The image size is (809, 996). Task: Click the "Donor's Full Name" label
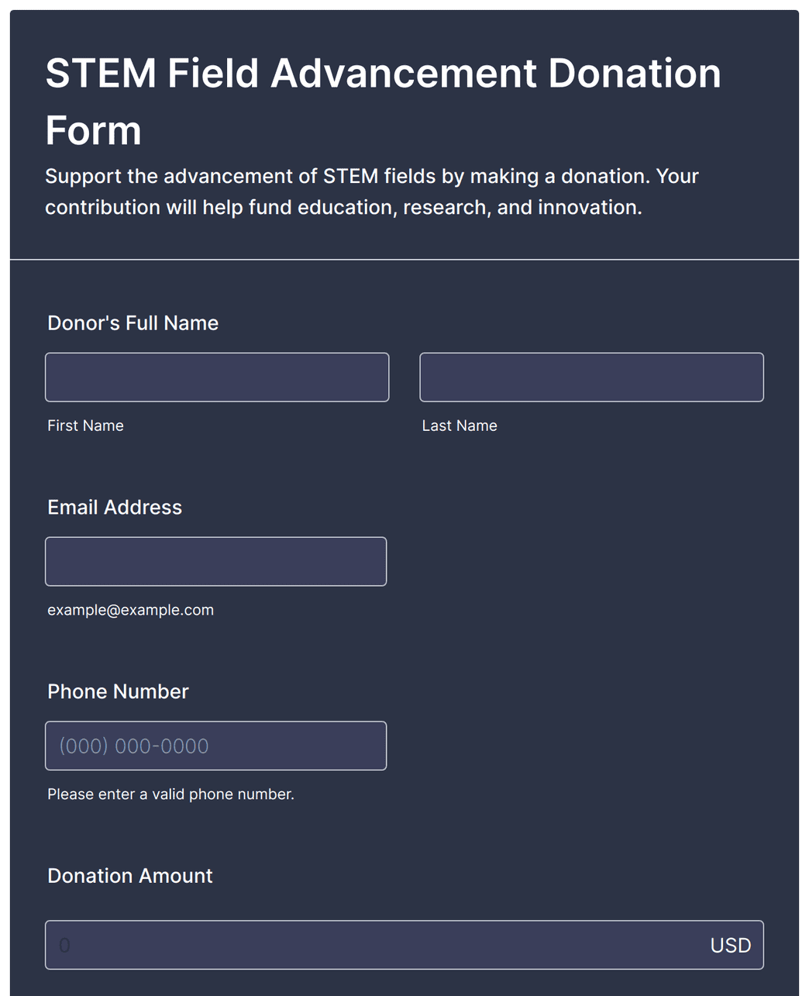tap(133, 323)
